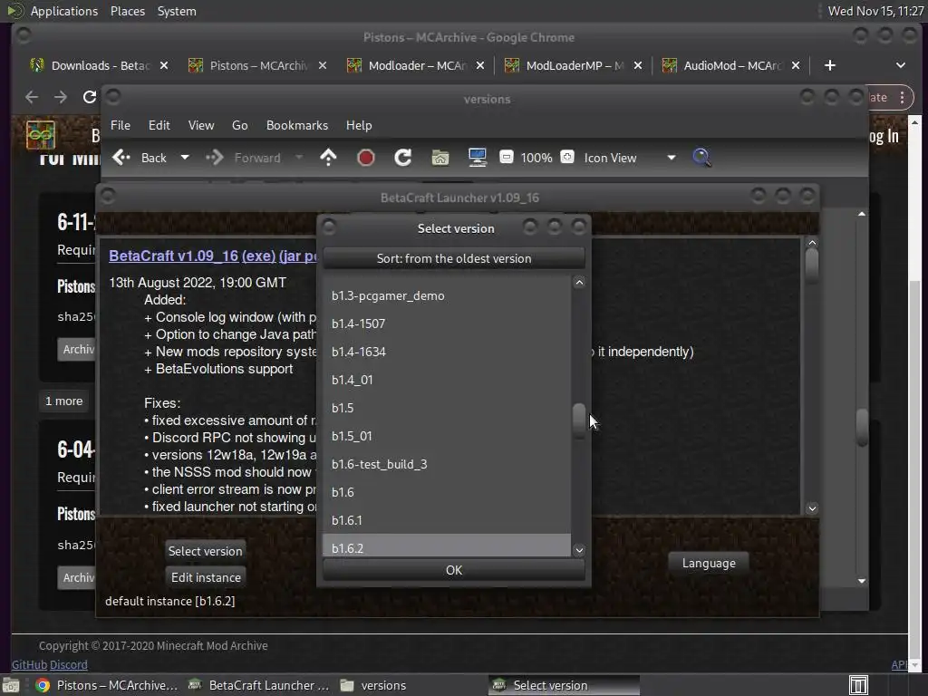Click version list scroll up arrow
This screenshot has width=928, height=696.
[579, 283]
